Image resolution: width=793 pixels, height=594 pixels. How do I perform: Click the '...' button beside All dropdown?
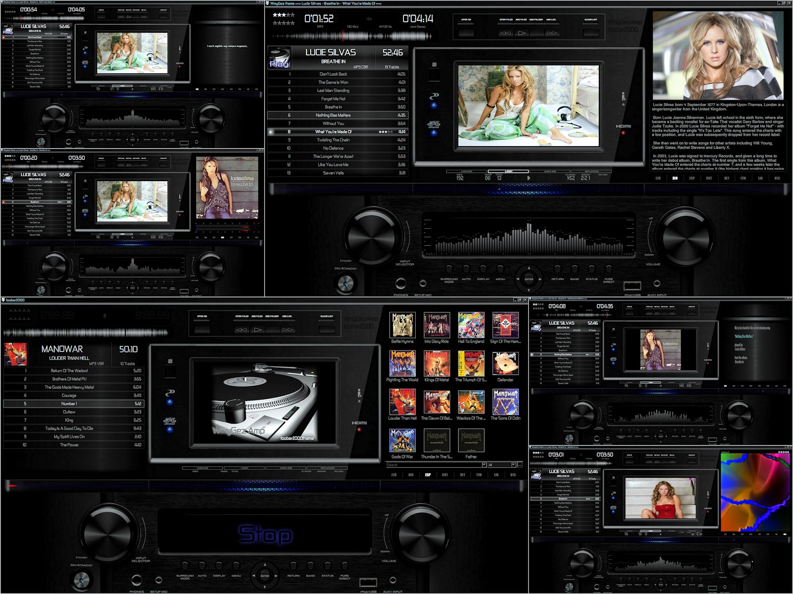tap(520, 465)
